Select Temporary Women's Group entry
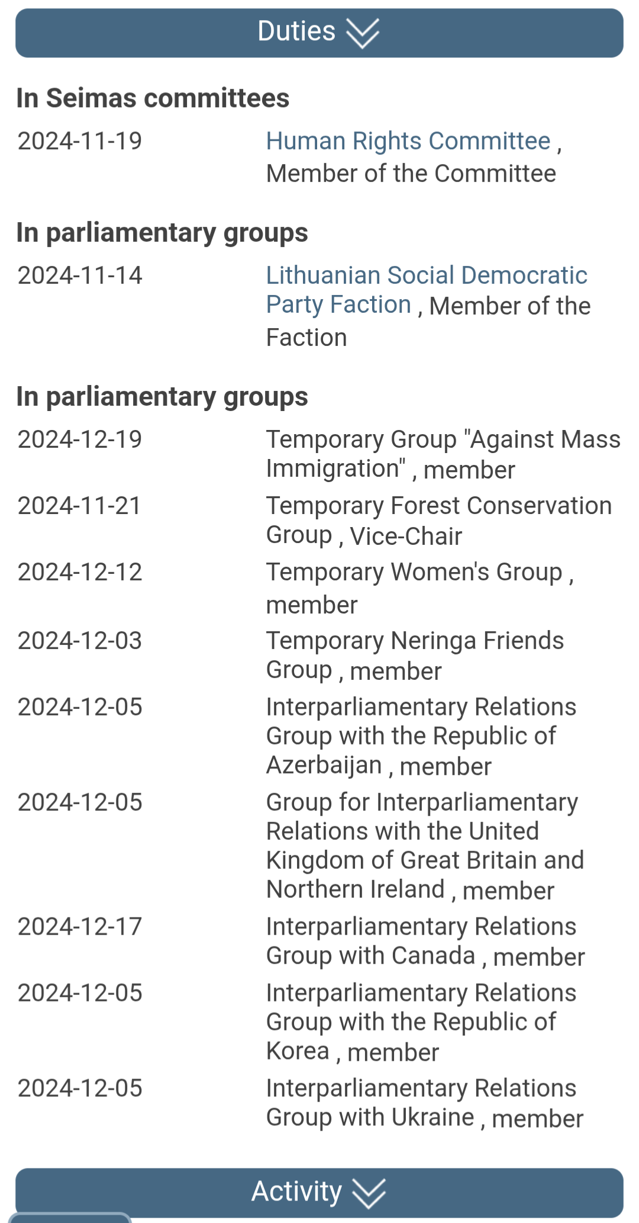Image resolution: width=639 pixels, height=1223 pixels. 420,588
